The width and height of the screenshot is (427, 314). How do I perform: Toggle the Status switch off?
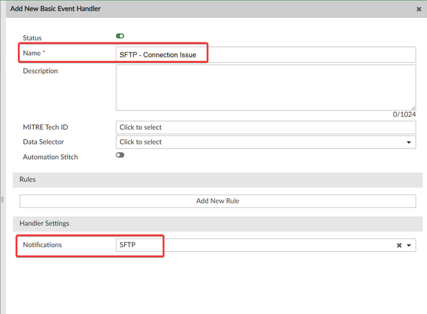click(120, 36)
